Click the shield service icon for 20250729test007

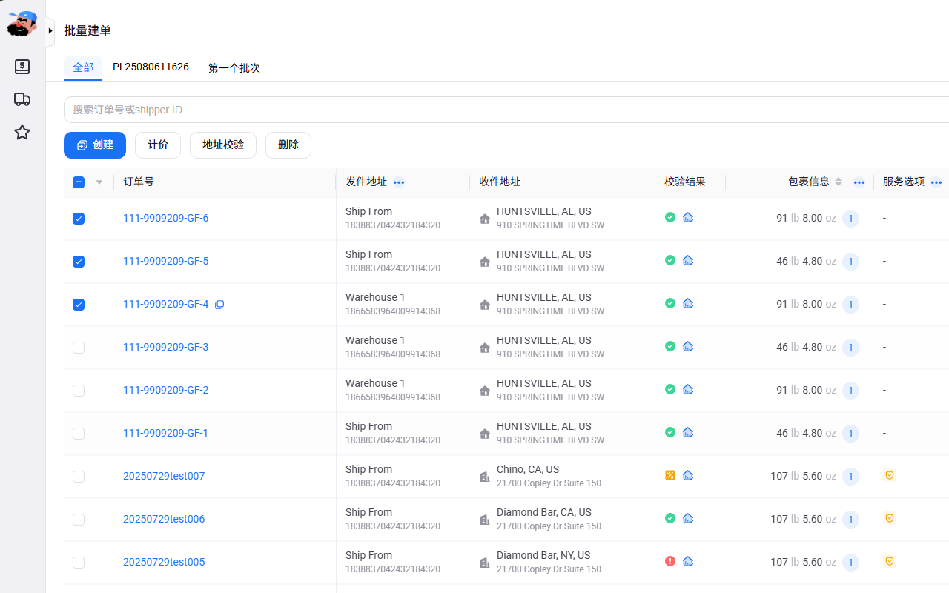tap(890, 475)
